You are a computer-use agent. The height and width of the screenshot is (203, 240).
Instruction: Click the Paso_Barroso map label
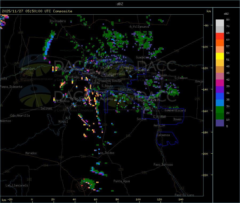point(163,165)
